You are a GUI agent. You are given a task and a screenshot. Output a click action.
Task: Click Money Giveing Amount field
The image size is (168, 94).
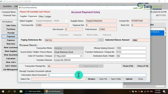point(131,48)
